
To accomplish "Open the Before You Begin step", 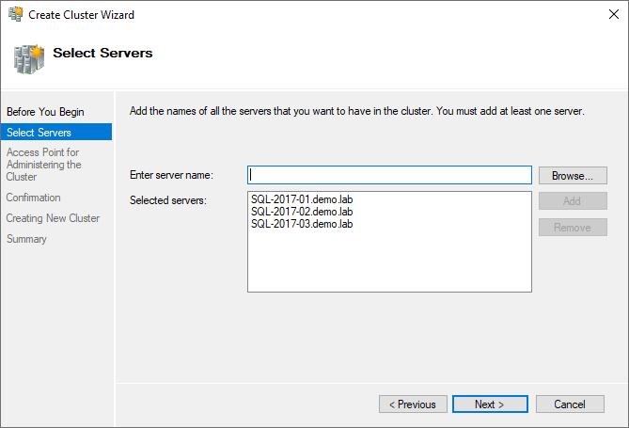I will [x=45, y=112].
